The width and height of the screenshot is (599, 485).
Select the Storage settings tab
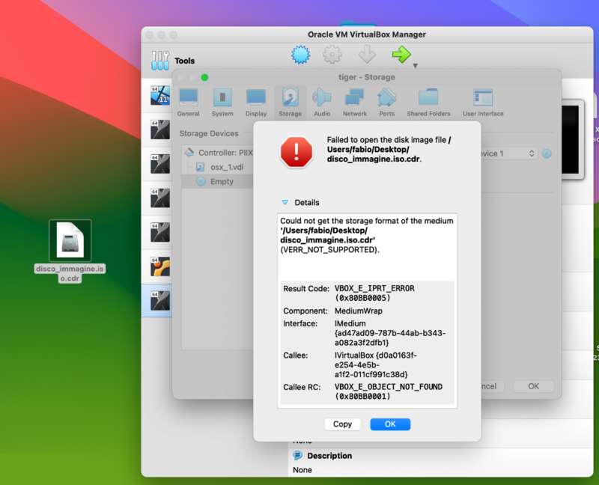[291, 103]
